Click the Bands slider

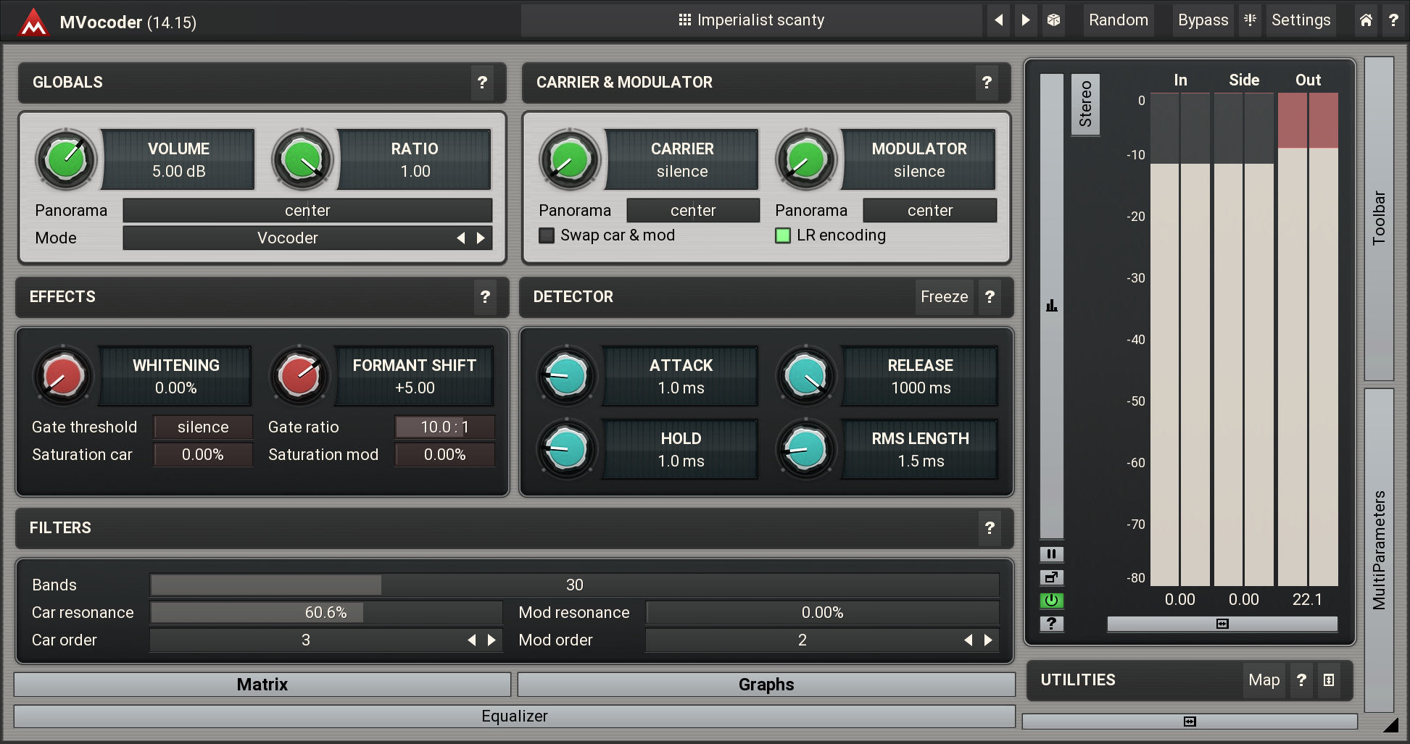tap(574, 585)
